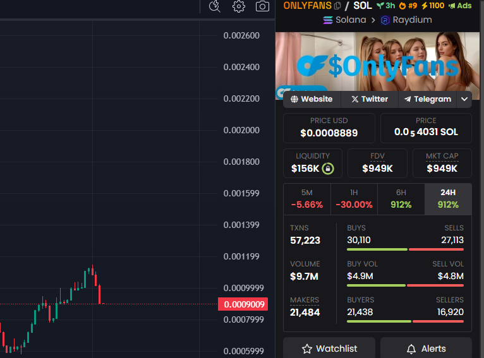Click the BUY VOL $4.9M value

click(360, 276)
